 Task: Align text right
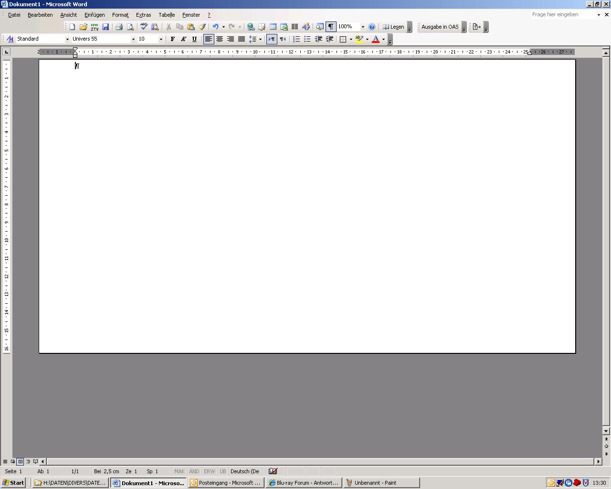click(231, 39)
